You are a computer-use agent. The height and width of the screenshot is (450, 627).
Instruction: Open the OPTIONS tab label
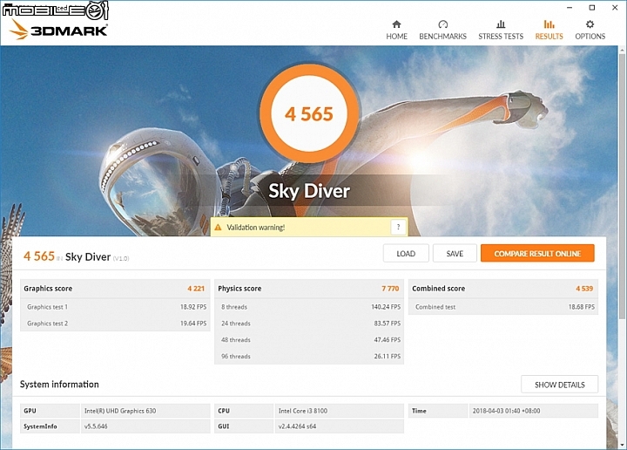[590, 37]
